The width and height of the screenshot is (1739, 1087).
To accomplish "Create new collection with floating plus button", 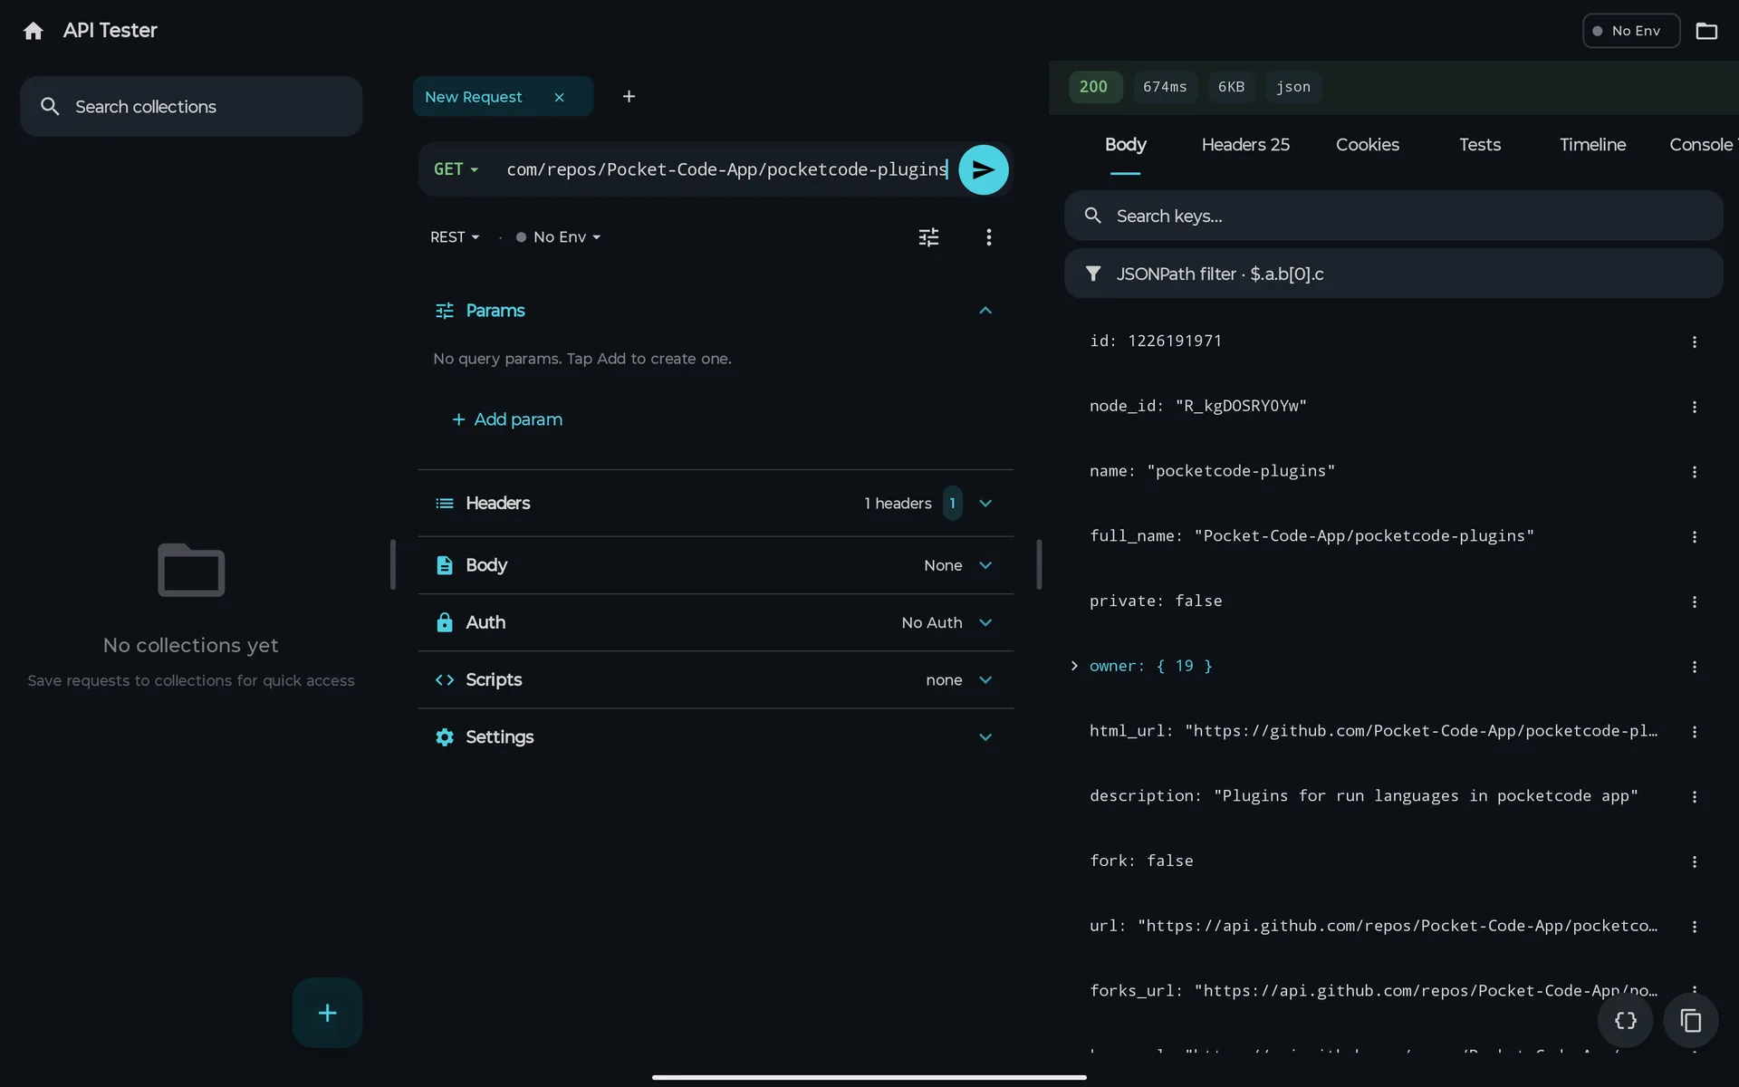I will click(327, 1013).
